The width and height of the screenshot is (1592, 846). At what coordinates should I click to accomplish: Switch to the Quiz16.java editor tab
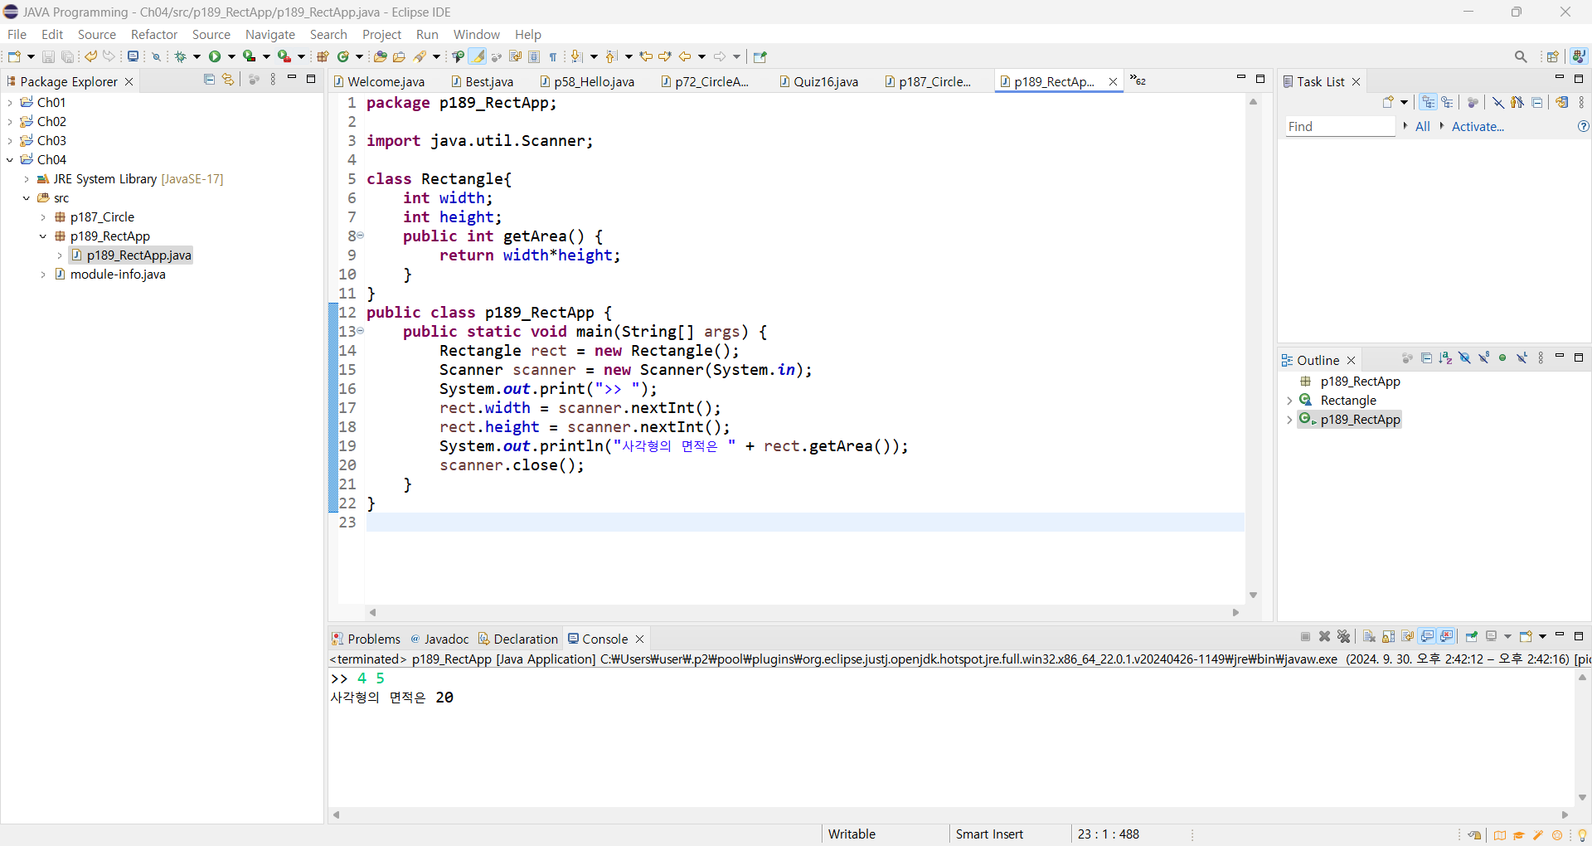[818, 81]
